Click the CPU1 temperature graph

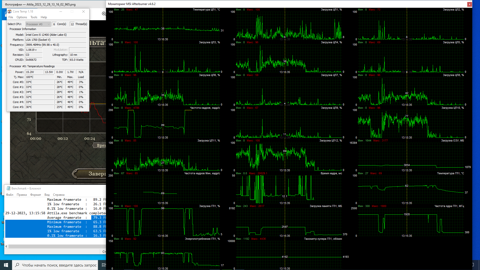pos(167,25)
